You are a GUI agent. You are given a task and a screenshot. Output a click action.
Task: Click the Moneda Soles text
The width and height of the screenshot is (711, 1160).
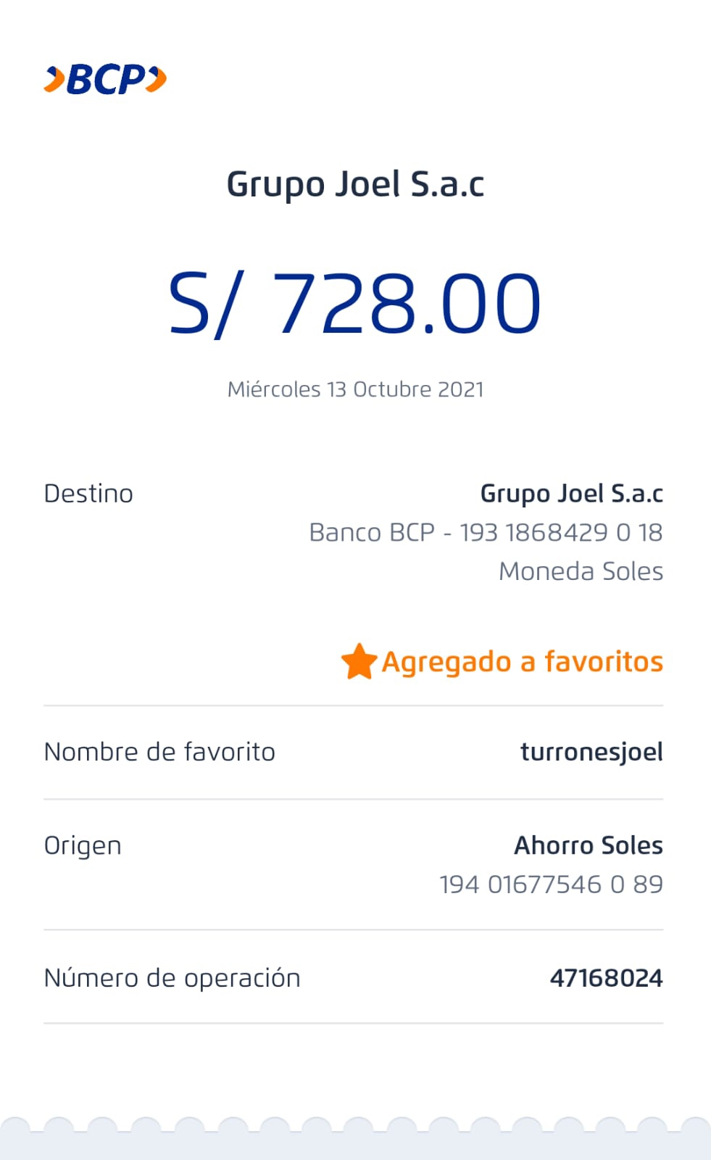coord(581,571)
